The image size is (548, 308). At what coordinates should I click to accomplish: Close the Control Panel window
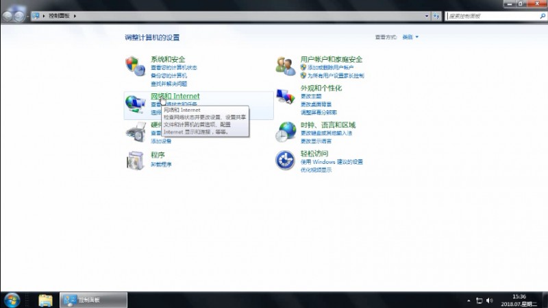tap(537, 3)
